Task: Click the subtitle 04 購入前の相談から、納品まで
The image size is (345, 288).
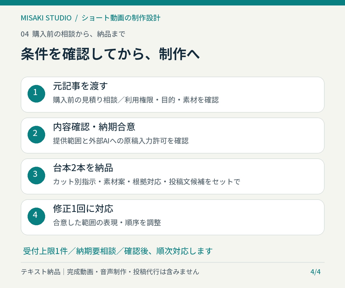Action: (x=73, y=34)
